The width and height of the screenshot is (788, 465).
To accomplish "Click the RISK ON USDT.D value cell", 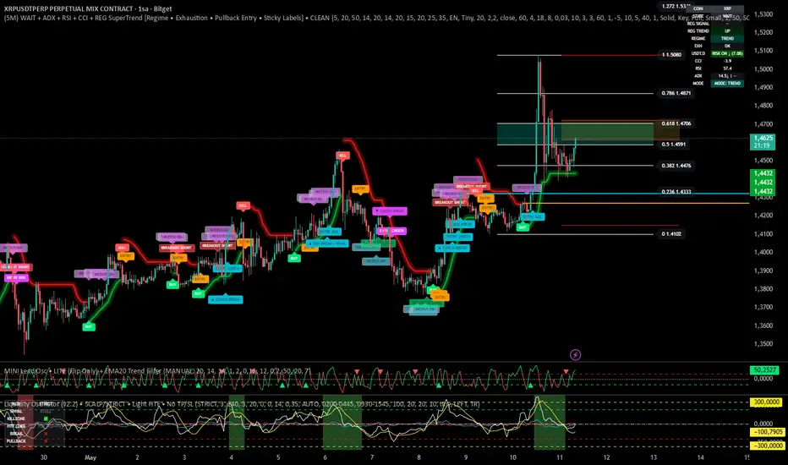I will [x=727, y=53].
